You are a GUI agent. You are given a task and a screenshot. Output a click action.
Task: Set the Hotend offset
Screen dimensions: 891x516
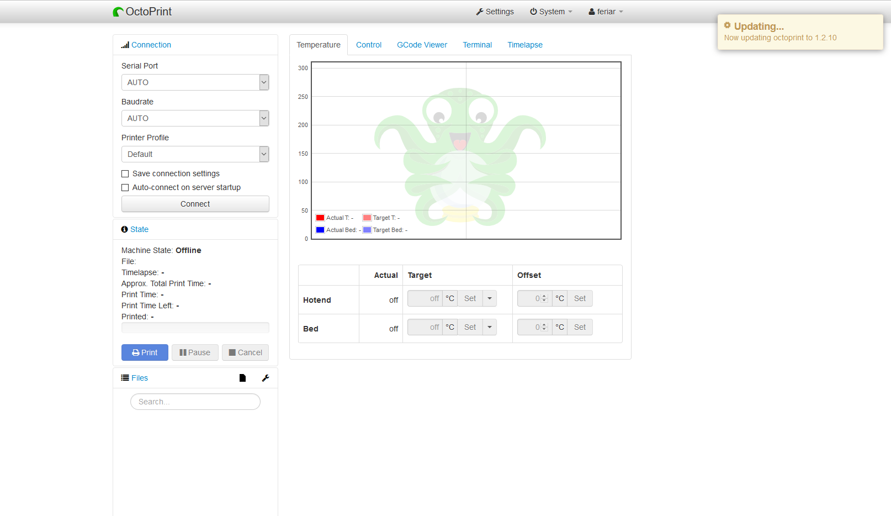[x=580, y=298]
